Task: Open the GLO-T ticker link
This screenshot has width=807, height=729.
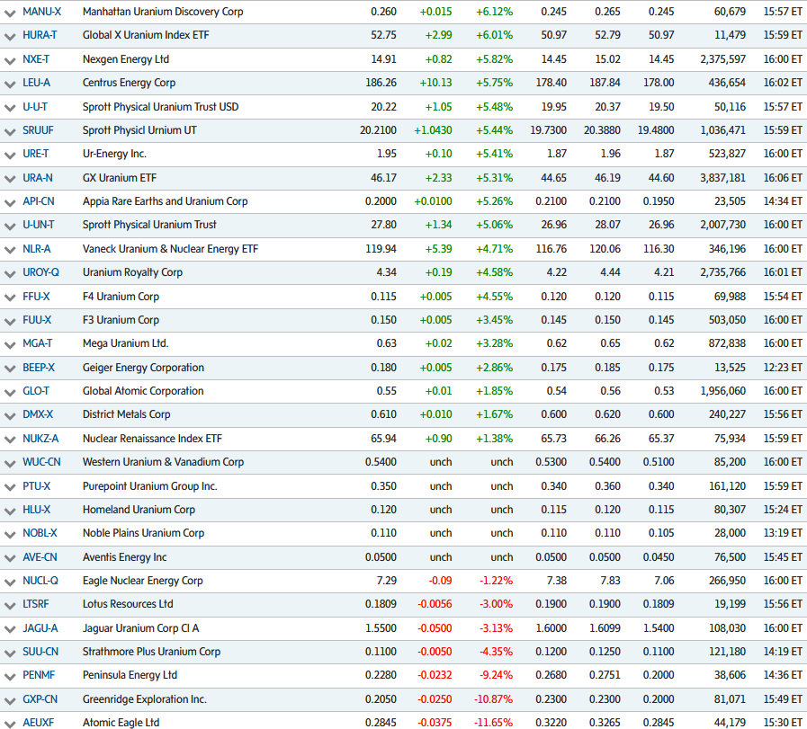Action: 36,391
